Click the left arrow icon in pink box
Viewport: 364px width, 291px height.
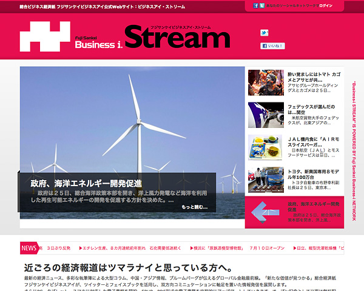(265, 212)
